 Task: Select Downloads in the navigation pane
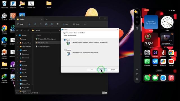pos(24,58)
